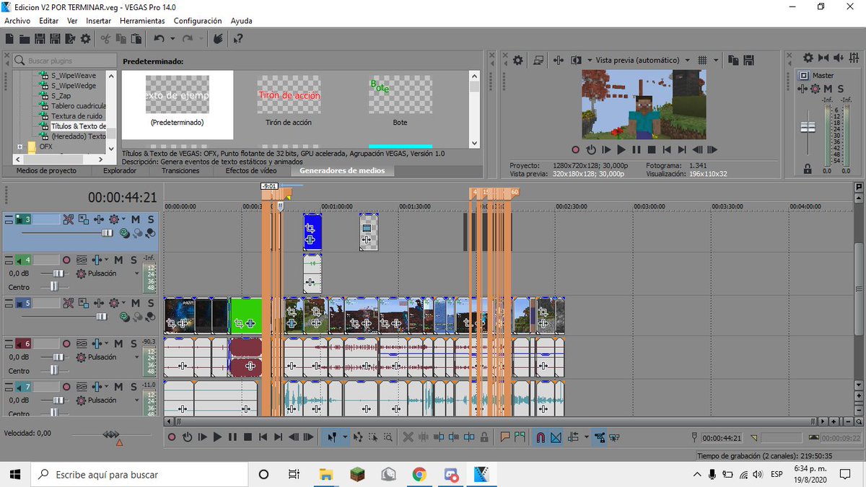The height and width of the screenshot is (487, 866).
Task: Open project properties gear in main toolbar
Action: 86,39
